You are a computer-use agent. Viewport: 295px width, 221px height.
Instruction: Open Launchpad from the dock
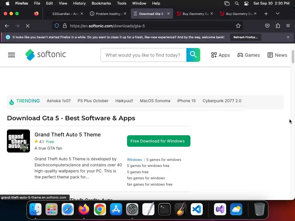[52, 209]
